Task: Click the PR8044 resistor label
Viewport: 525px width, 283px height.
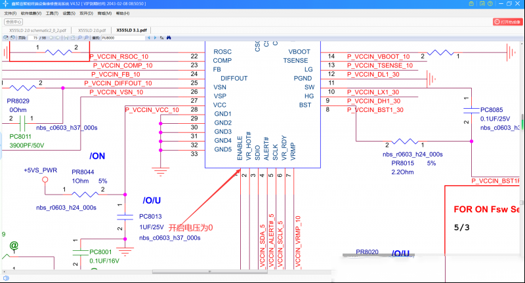Action: (x=83, y=172)
